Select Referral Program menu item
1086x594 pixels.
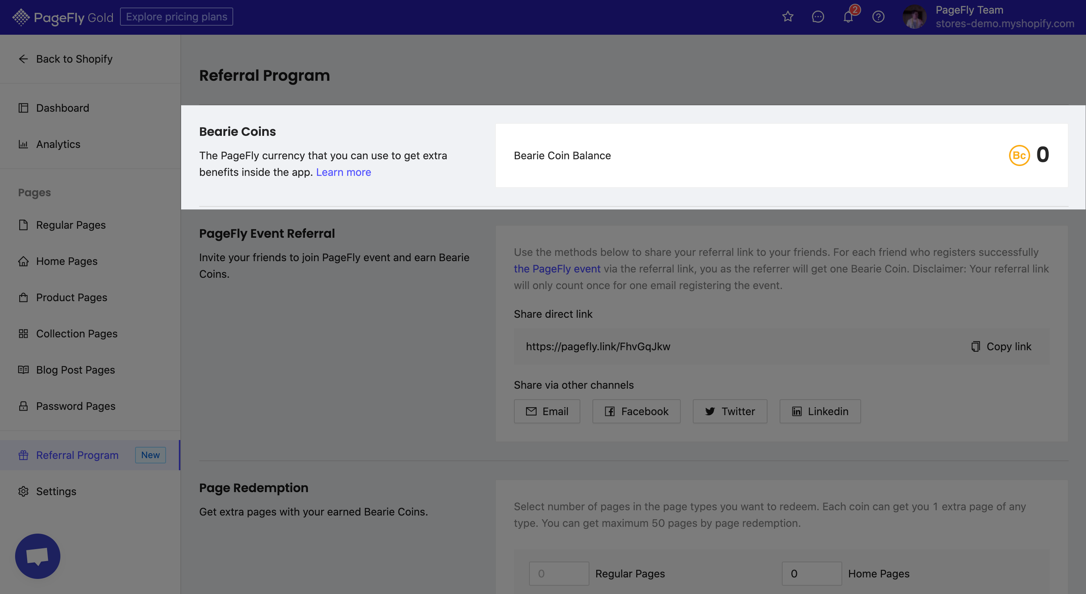point(90,455)
